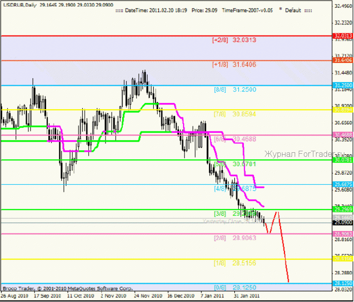
Task: Click the 31 Jan 2011 date on time axis
Action: pos(246,296)
